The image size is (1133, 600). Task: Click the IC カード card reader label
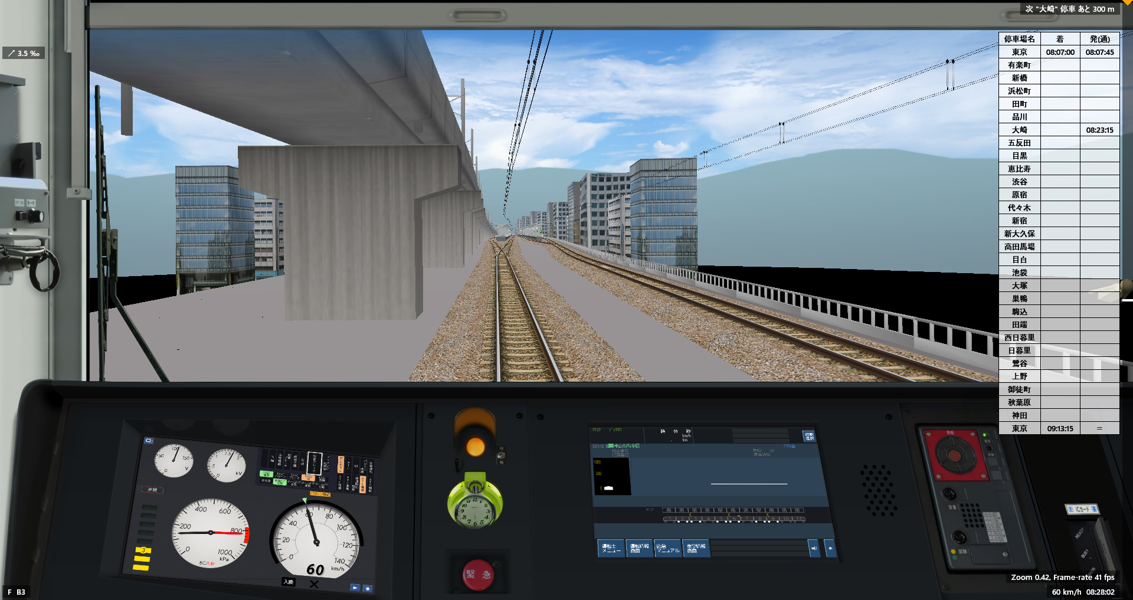1082,509
